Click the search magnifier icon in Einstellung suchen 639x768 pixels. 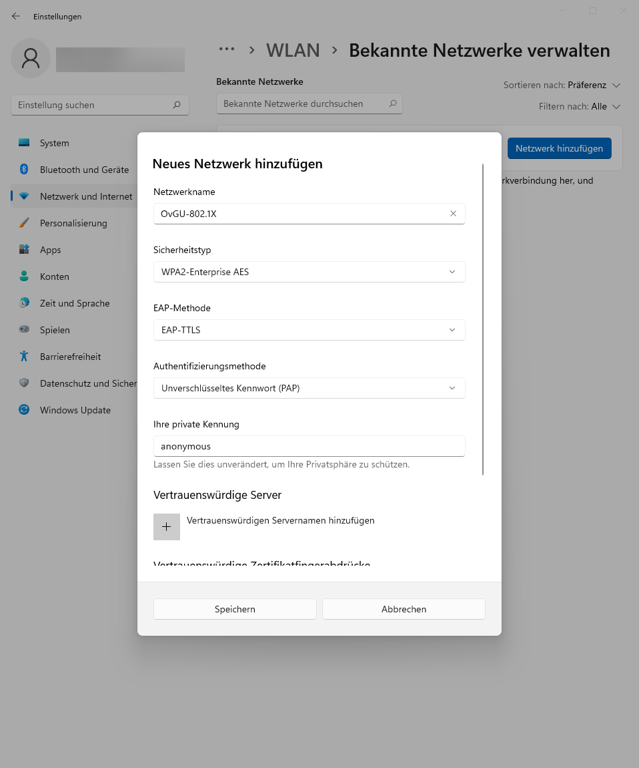pyautogui.click(x=177, y=105)
